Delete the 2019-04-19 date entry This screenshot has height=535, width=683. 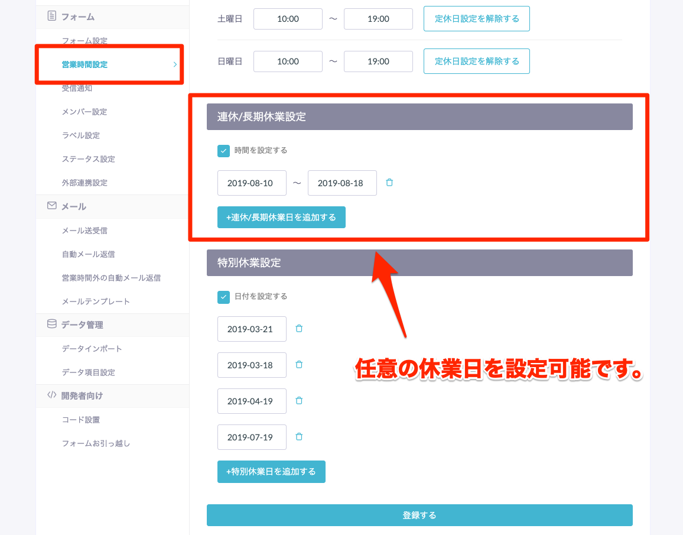point(299,401)
